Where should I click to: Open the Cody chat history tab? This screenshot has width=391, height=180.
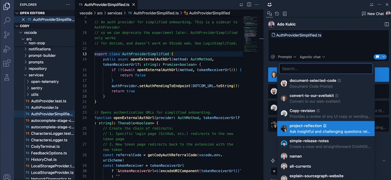pyautogui.click(x=277, y=14)
